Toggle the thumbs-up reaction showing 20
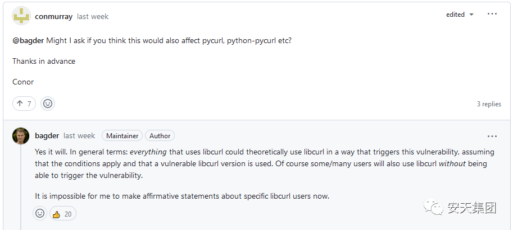513x230 pixels. pos(63,214)
